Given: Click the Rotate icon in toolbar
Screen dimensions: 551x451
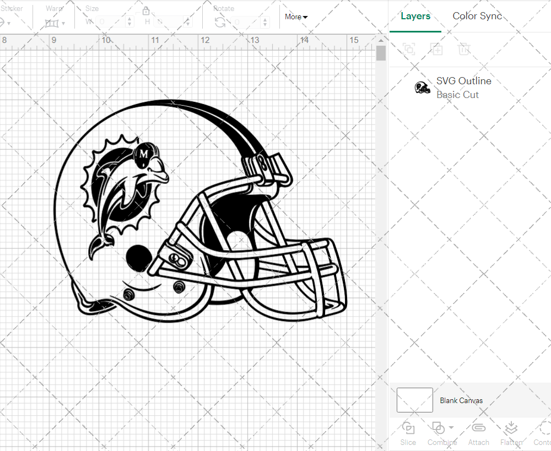Looking at the screenshot, I should coord(220,22).
